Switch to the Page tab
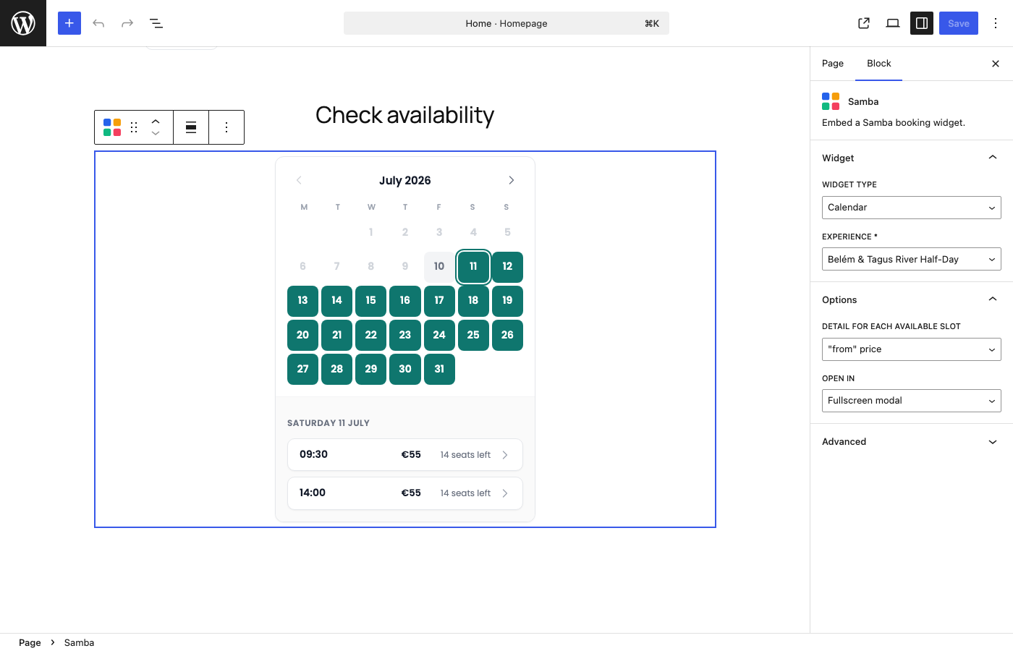Image resolution: width=1013 pixels, height=651 pixels. click(x=833, y=64)
